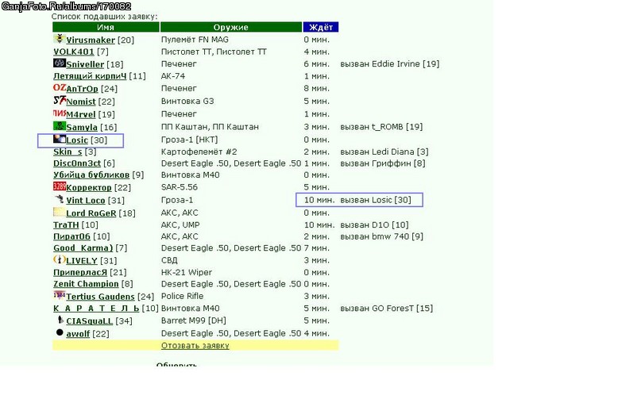Open Nomist player profile link

click(x=81, y=102)
